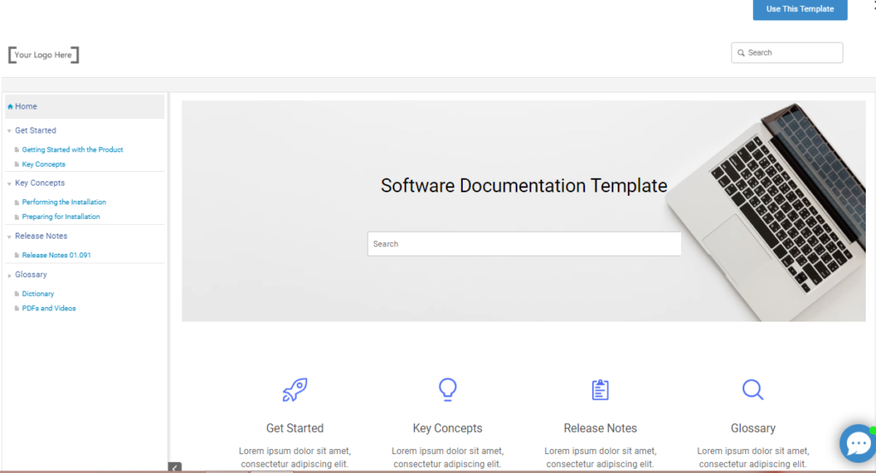Image resolution: width=876 pixels, height=473 pixels.
Task: Select Home in the navigation sidebar
Action: [x=26, y=107]
